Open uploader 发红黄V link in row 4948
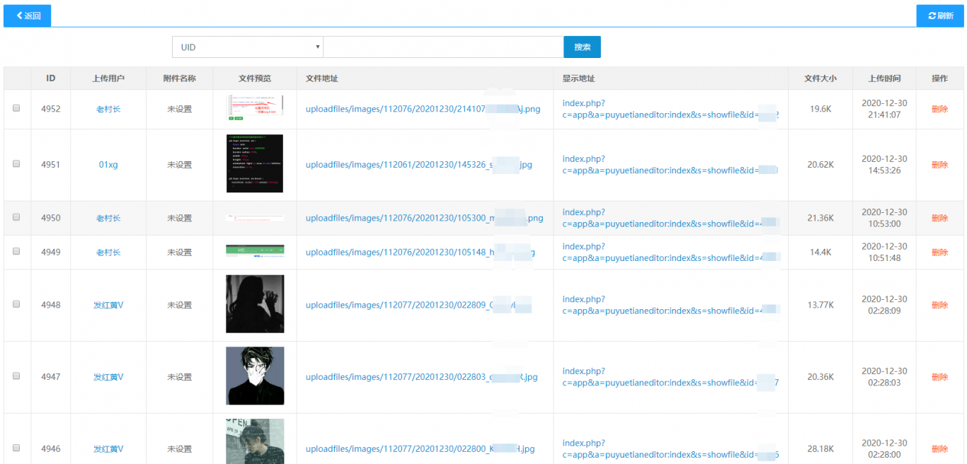Screen dimensions: 967x464 (108, 306)
